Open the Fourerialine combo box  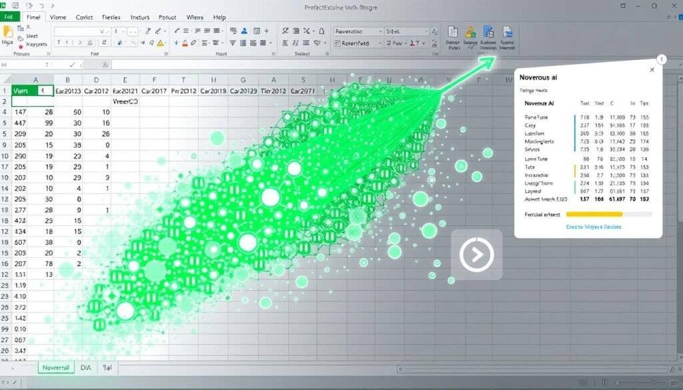tap(358, 31)
